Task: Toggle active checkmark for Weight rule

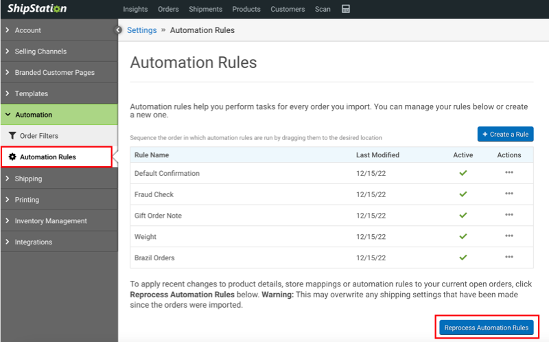Action: point(463,236)
